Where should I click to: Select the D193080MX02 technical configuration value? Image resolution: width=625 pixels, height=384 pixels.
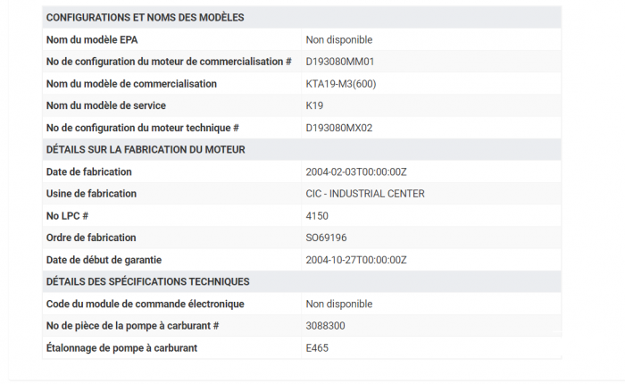coord(339,128)
